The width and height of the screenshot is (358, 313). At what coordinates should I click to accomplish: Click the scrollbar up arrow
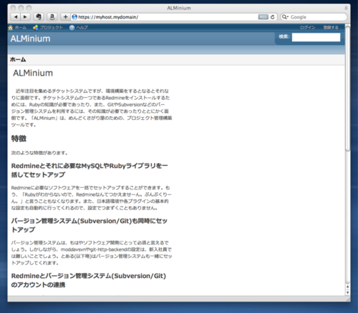(x=347, y=287)
